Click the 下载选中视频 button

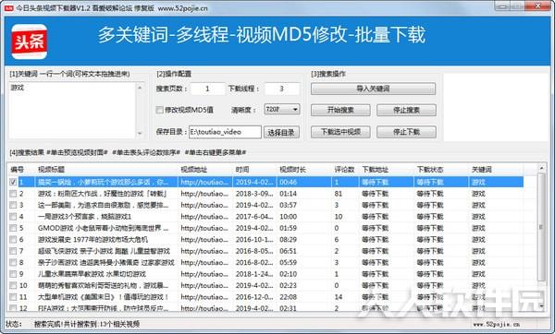coord(340,132)
